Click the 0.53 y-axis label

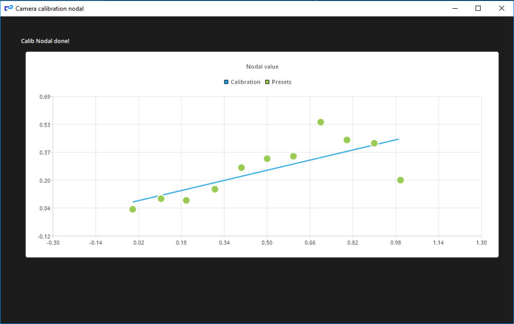[x=45, y=125]
